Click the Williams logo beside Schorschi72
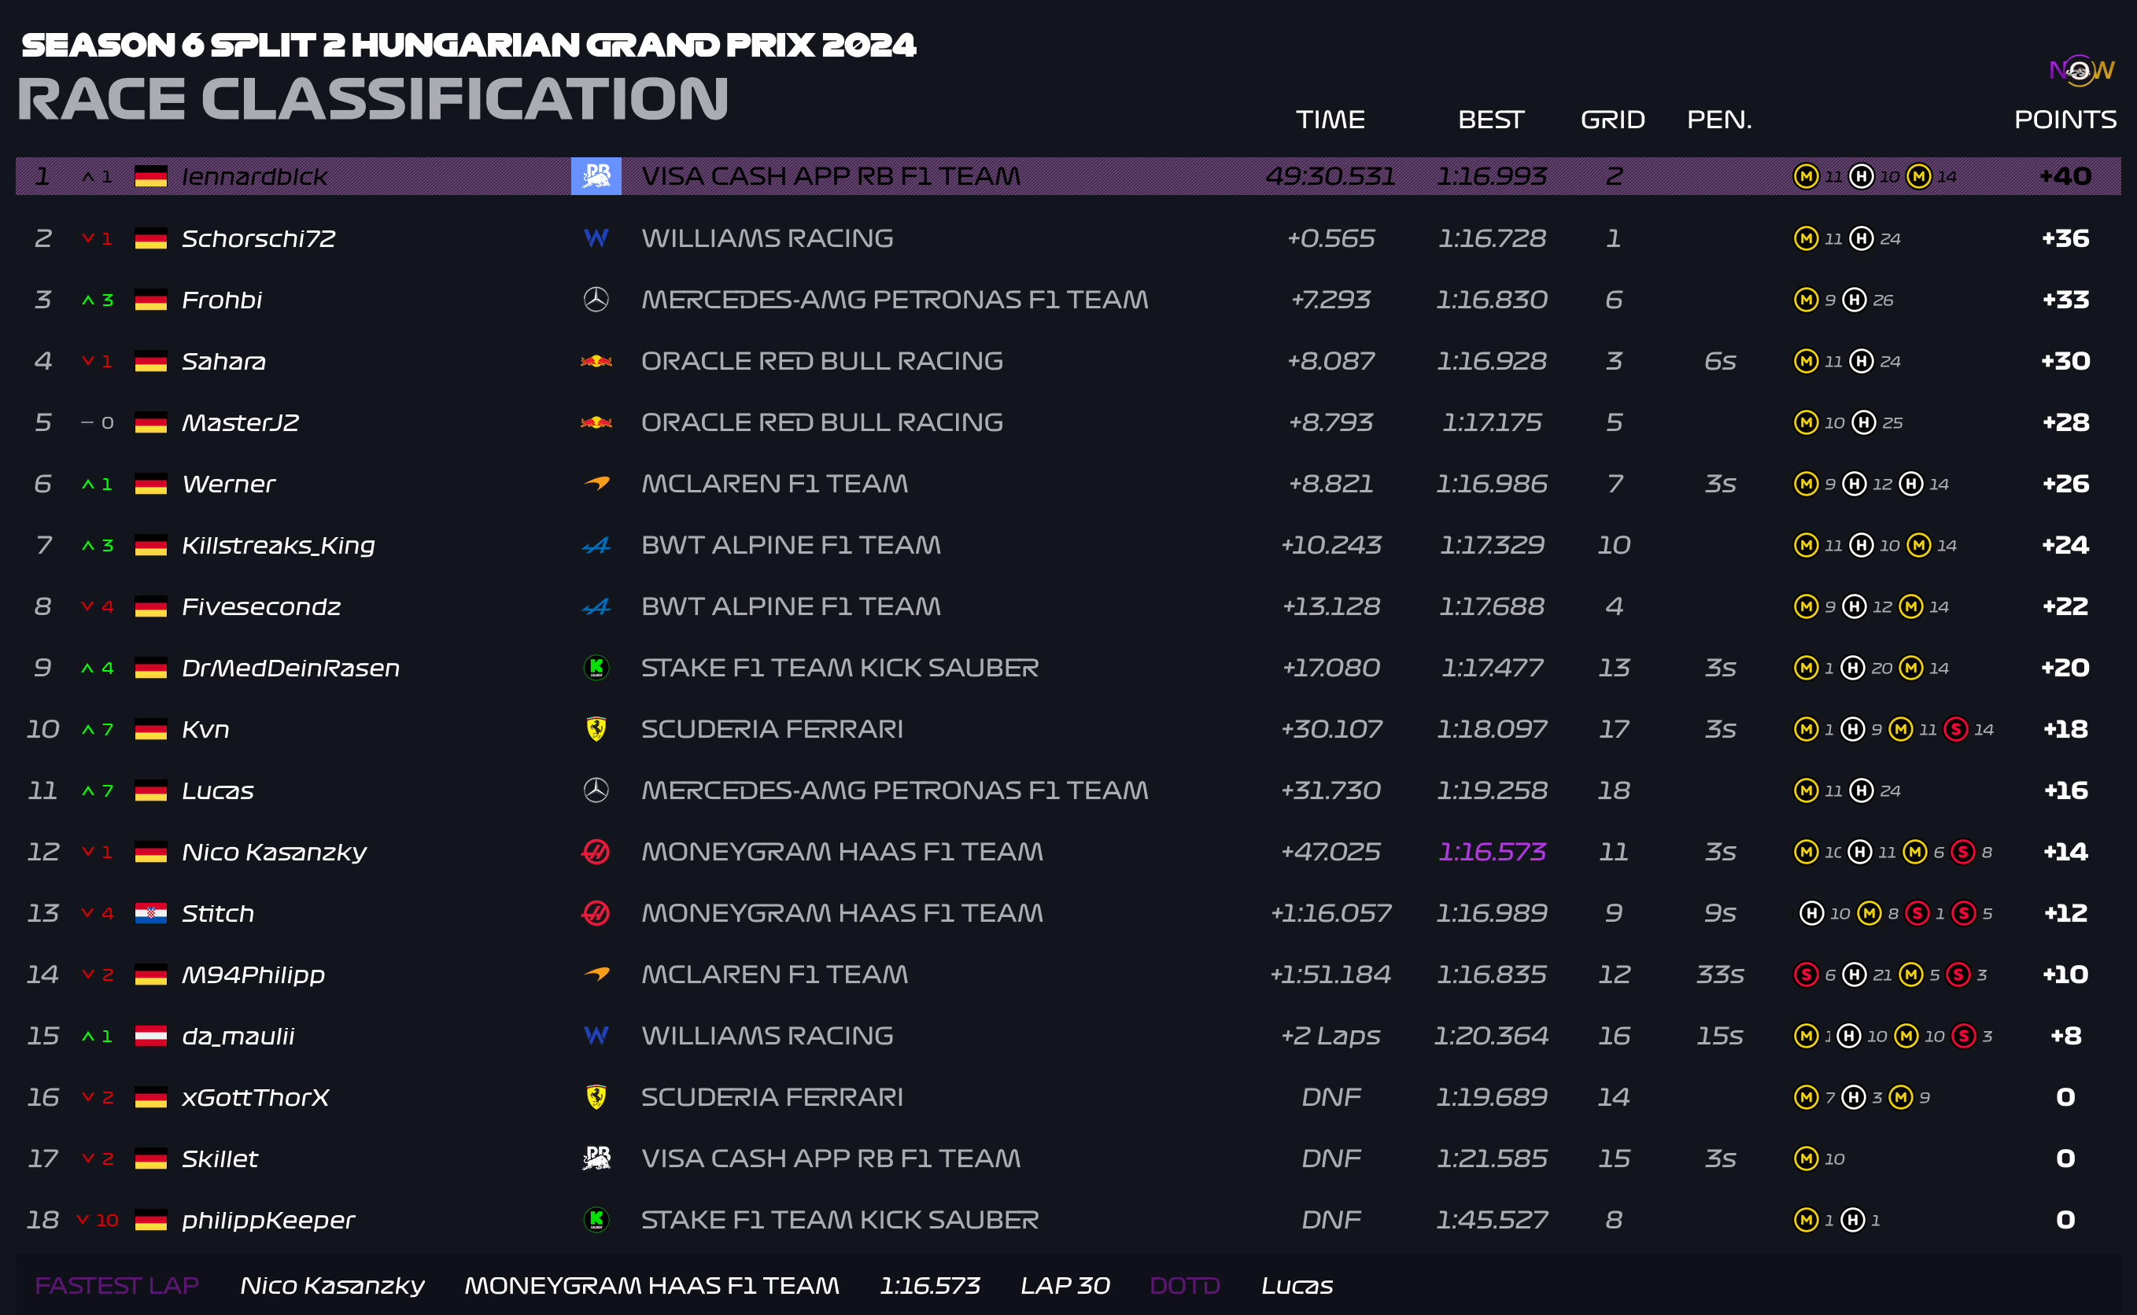 596,238
